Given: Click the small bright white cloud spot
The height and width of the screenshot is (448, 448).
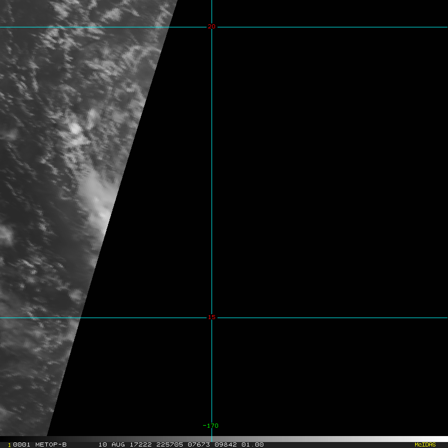Looking at the screenshot, I should [75, 128].
